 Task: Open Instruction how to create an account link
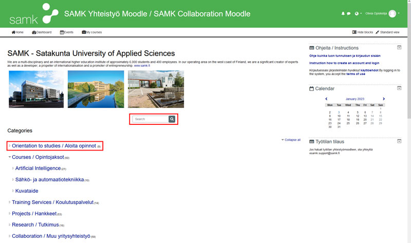(344, 63)
